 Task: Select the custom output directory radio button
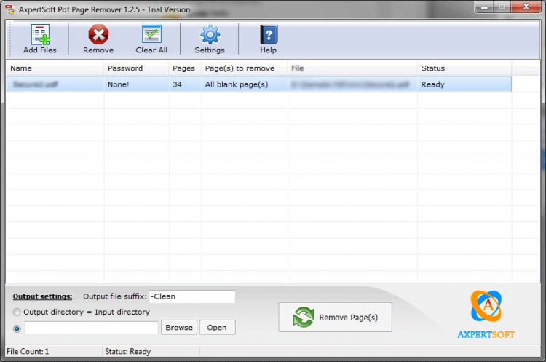pos(17,328)
